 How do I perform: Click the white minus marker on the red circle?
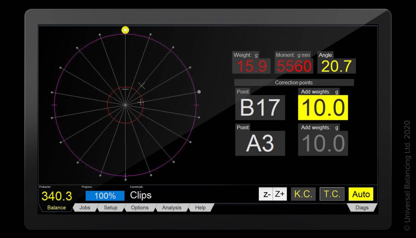125,89
